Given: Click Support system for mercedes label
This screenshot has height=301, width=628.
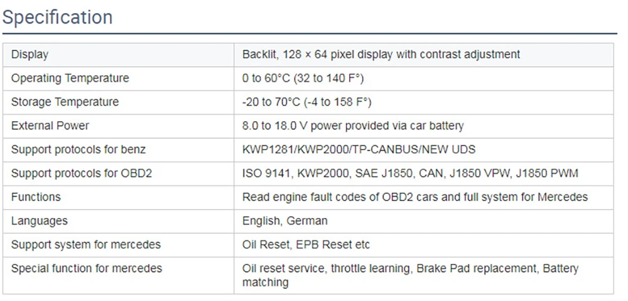Looking at the screenshot, I should [86, 244].
